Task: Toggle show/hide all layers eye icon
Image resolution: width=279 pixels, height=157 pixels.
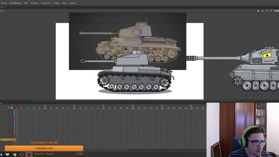Action: [x=9, y=108]
